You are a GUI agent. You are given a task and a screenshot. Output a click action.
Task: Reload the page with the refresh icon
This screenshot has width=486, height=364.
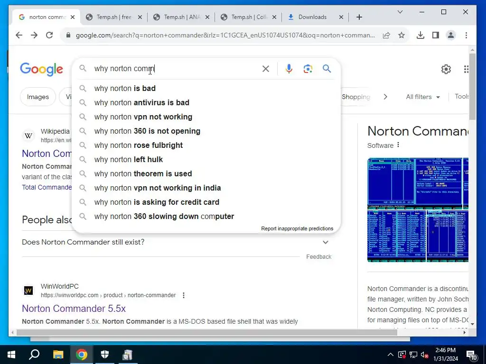pyautogui.click(x=49, y=35)
